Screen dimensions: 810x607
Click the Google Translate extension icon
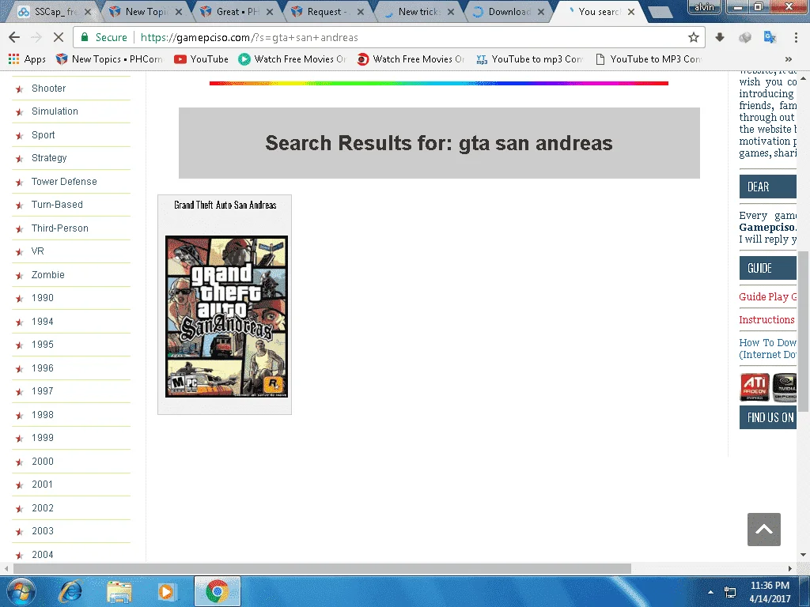click(770, 37)
